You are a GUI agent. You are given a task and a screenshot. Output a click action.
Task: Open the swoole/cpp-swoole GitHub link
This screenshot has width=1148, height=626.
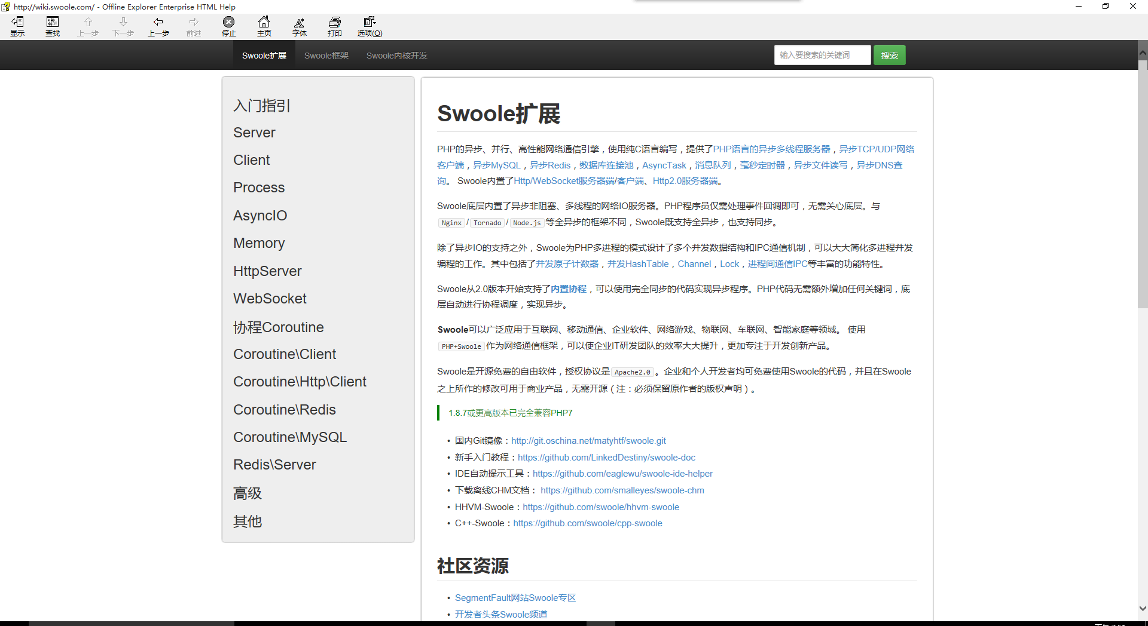click(588, 523)
